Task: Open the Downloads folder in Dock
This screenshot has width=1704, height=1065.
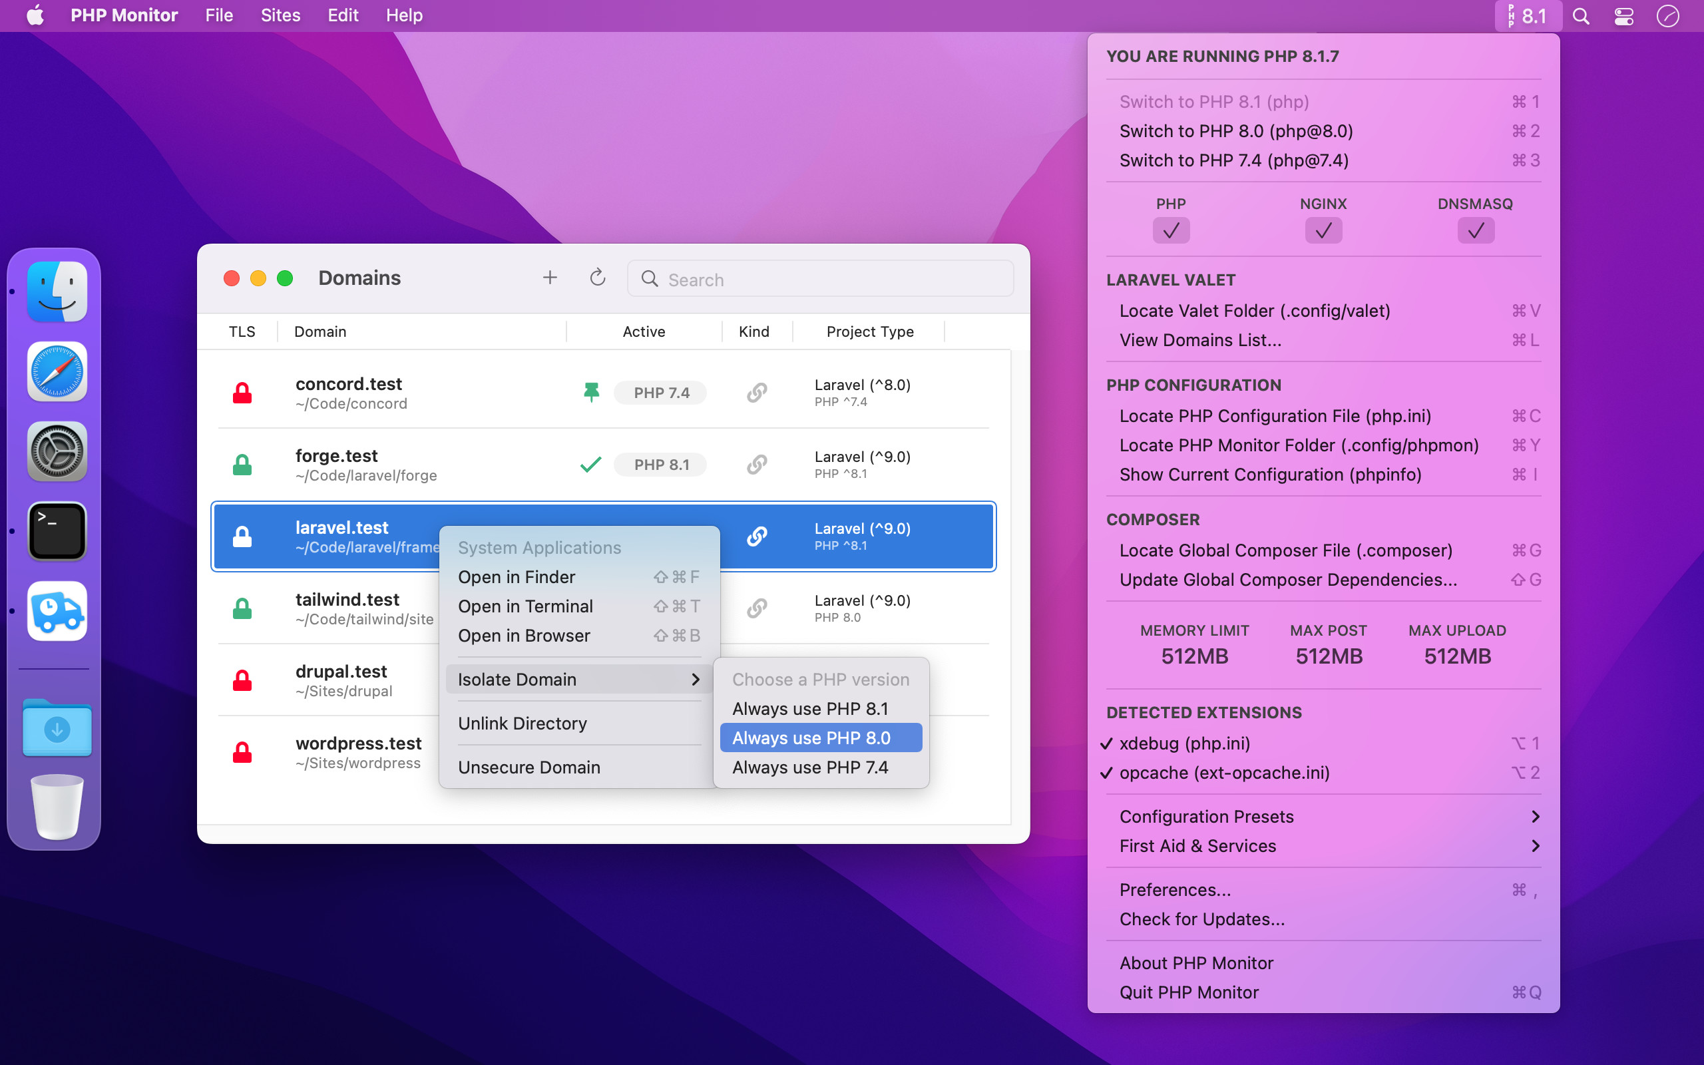Action: pos(57,728)
